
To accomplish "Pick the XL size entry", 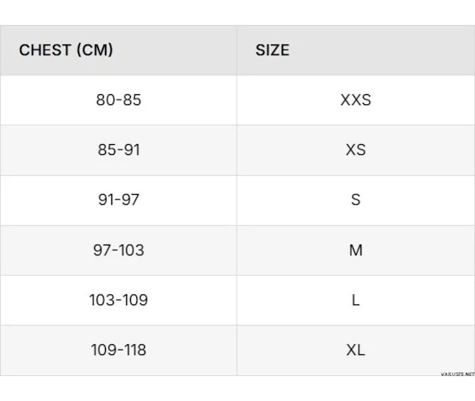I will [356, 350].
